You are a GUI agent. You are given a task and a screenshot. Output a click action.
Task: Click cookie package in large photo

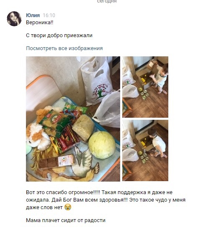click(x=57, y=162)
